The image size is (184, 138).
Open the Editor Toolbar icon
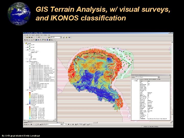64,37
